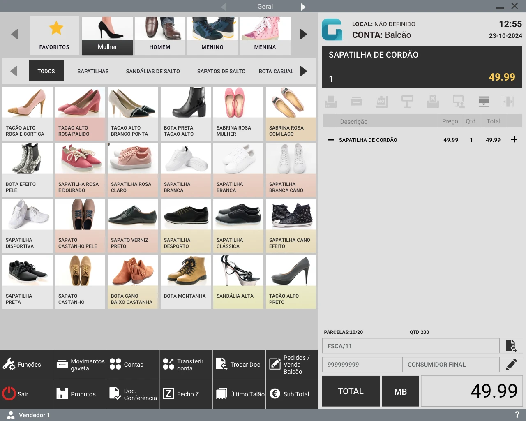Screen dimensions: 526x421
Task: Click the FSCA/11 document series field
Action: click(411, 346)
